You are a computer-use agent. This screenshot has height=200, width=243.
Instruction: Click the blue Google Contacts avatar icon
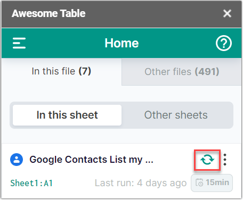(x=17, y=160)
